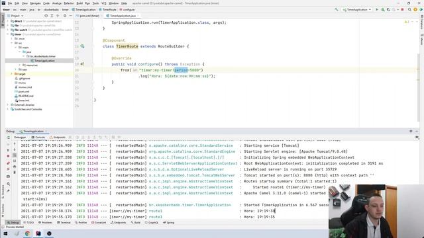Image resolution: width=424 pixels, height=238 pixels.
Task: Open Endpoints tab in Debug panel
Action: (58, 138)
